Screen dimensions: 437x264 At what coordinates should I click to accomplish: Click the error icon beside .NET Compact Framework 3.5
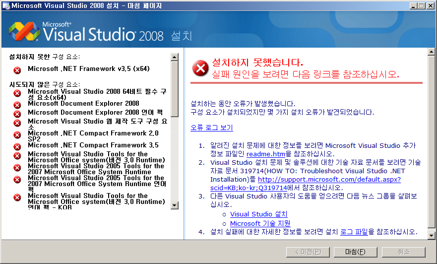pyautogui.click(x=17, y=146)
